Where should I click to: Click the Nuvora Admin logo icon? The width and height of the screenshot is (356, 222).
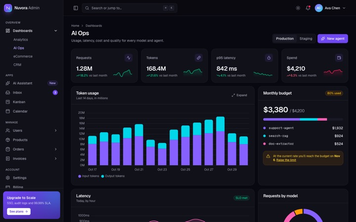(x=8, y=8)
